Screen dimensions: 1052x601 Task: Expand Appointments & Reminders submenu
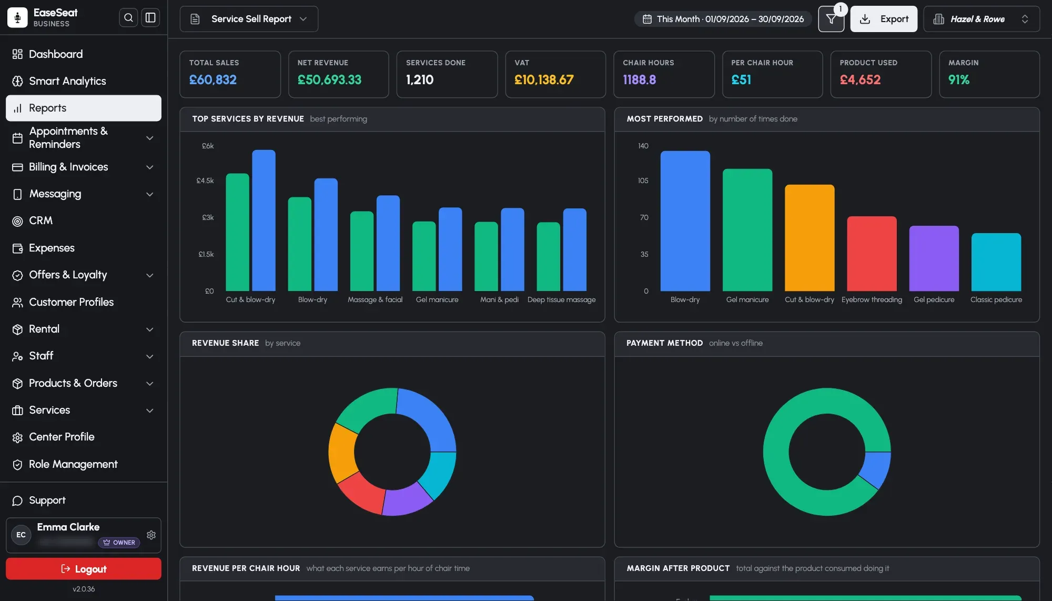[x=150, y=138]
